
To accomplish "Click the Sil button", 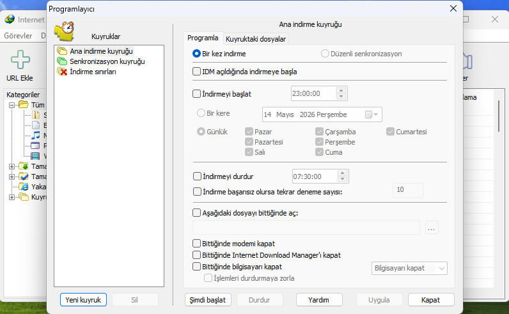I will [x=135, y=300].
